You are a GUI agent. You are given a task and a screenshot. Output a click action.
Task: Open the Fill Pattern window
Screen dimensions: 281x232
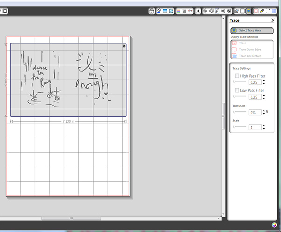pos(171,11)
